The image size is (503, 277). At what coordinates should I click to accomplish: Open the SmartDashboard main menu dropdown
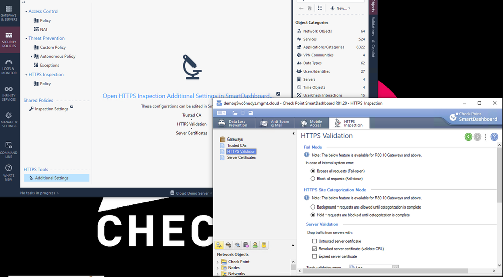point(222,113)
